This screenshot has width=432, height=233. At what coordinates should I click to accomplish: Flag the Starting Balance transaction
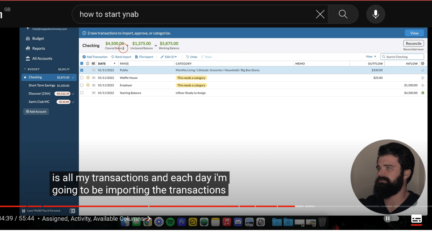94,93
